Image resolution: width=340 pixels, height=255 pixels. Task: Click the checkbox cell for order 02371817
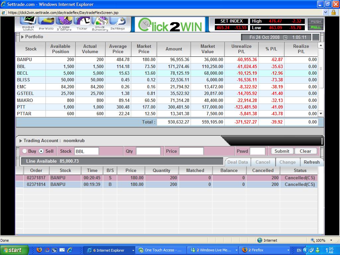coord(19,178)
